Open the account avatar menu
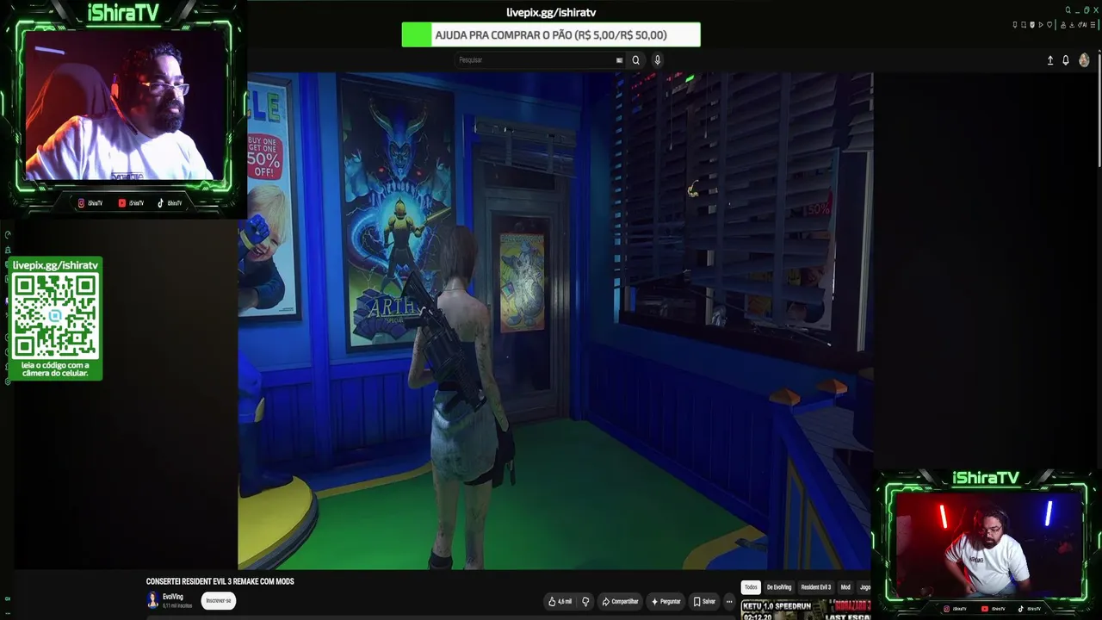1102x620 pixels. point(1084,60)
